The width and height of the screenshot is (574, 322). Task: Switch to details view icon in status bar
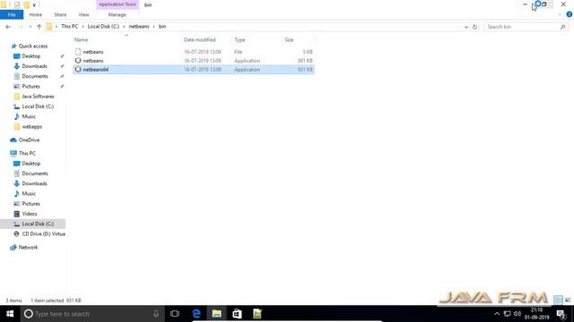click(x=558, y=300)
